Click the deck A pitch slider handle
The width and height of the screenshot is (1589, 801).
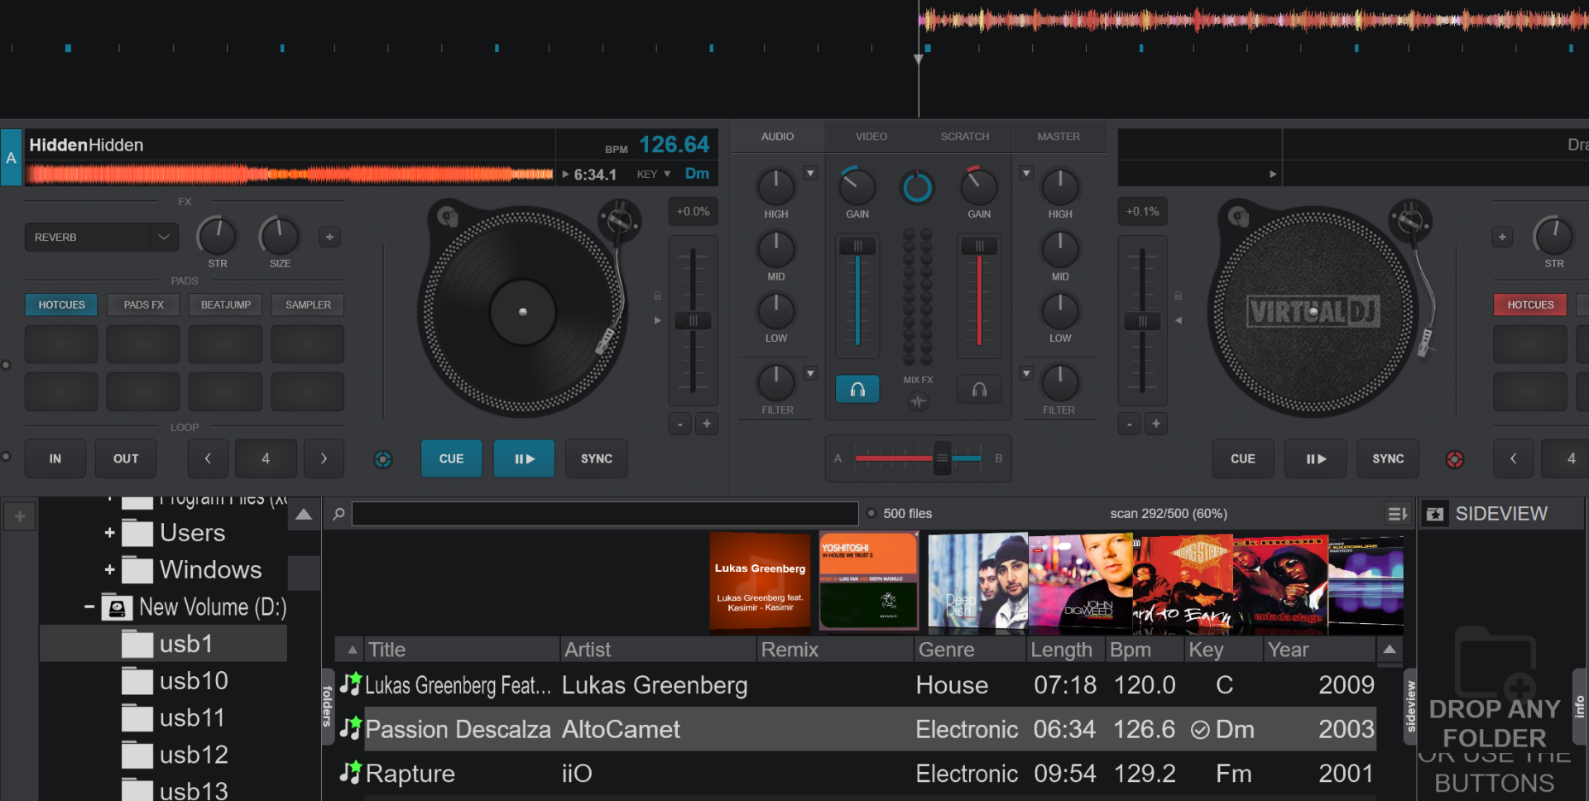pyautogui.click(x=693, y=320)
